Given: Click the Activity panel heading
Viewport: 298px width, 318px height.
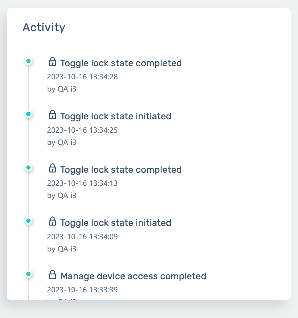Looking at the screenshot, I should [44, 27].
